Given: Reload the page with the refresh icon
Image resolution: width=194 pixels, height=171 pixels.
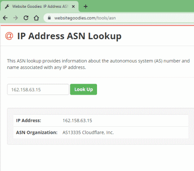Looking at the screenshot, I should [x=26, y=18].
